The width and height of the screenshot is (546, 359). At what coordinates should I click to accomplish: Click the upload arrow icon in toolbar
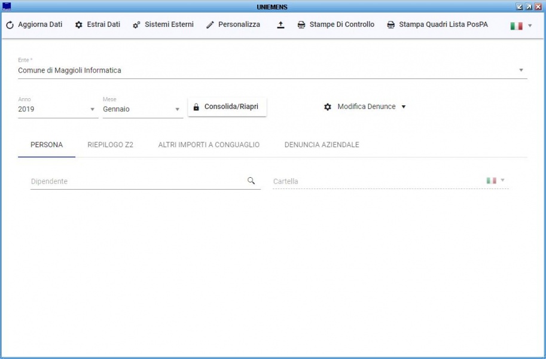point(280,25)
